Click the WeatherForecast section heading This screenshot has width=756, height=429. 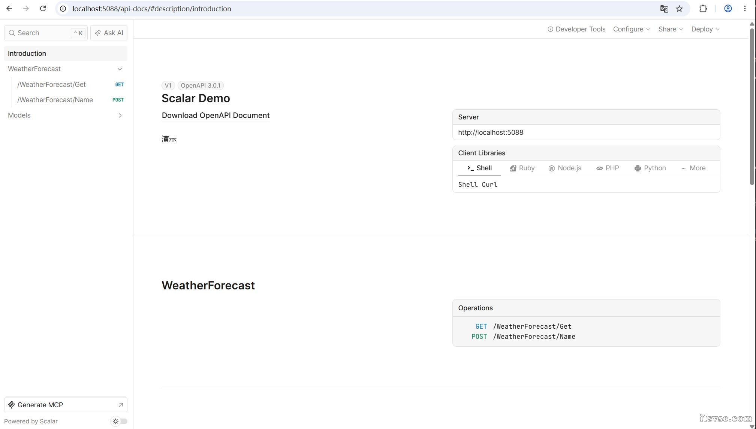[208, 286]
